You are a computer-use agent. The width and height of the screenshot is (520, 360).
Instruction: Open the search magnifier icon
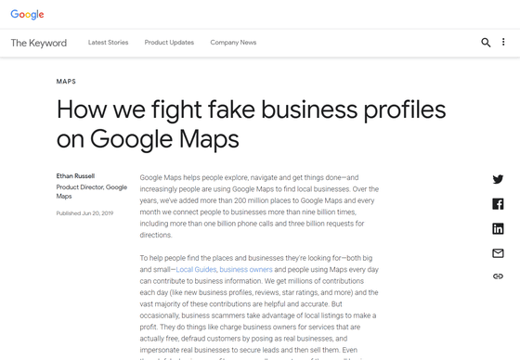(x=486, y=43)
